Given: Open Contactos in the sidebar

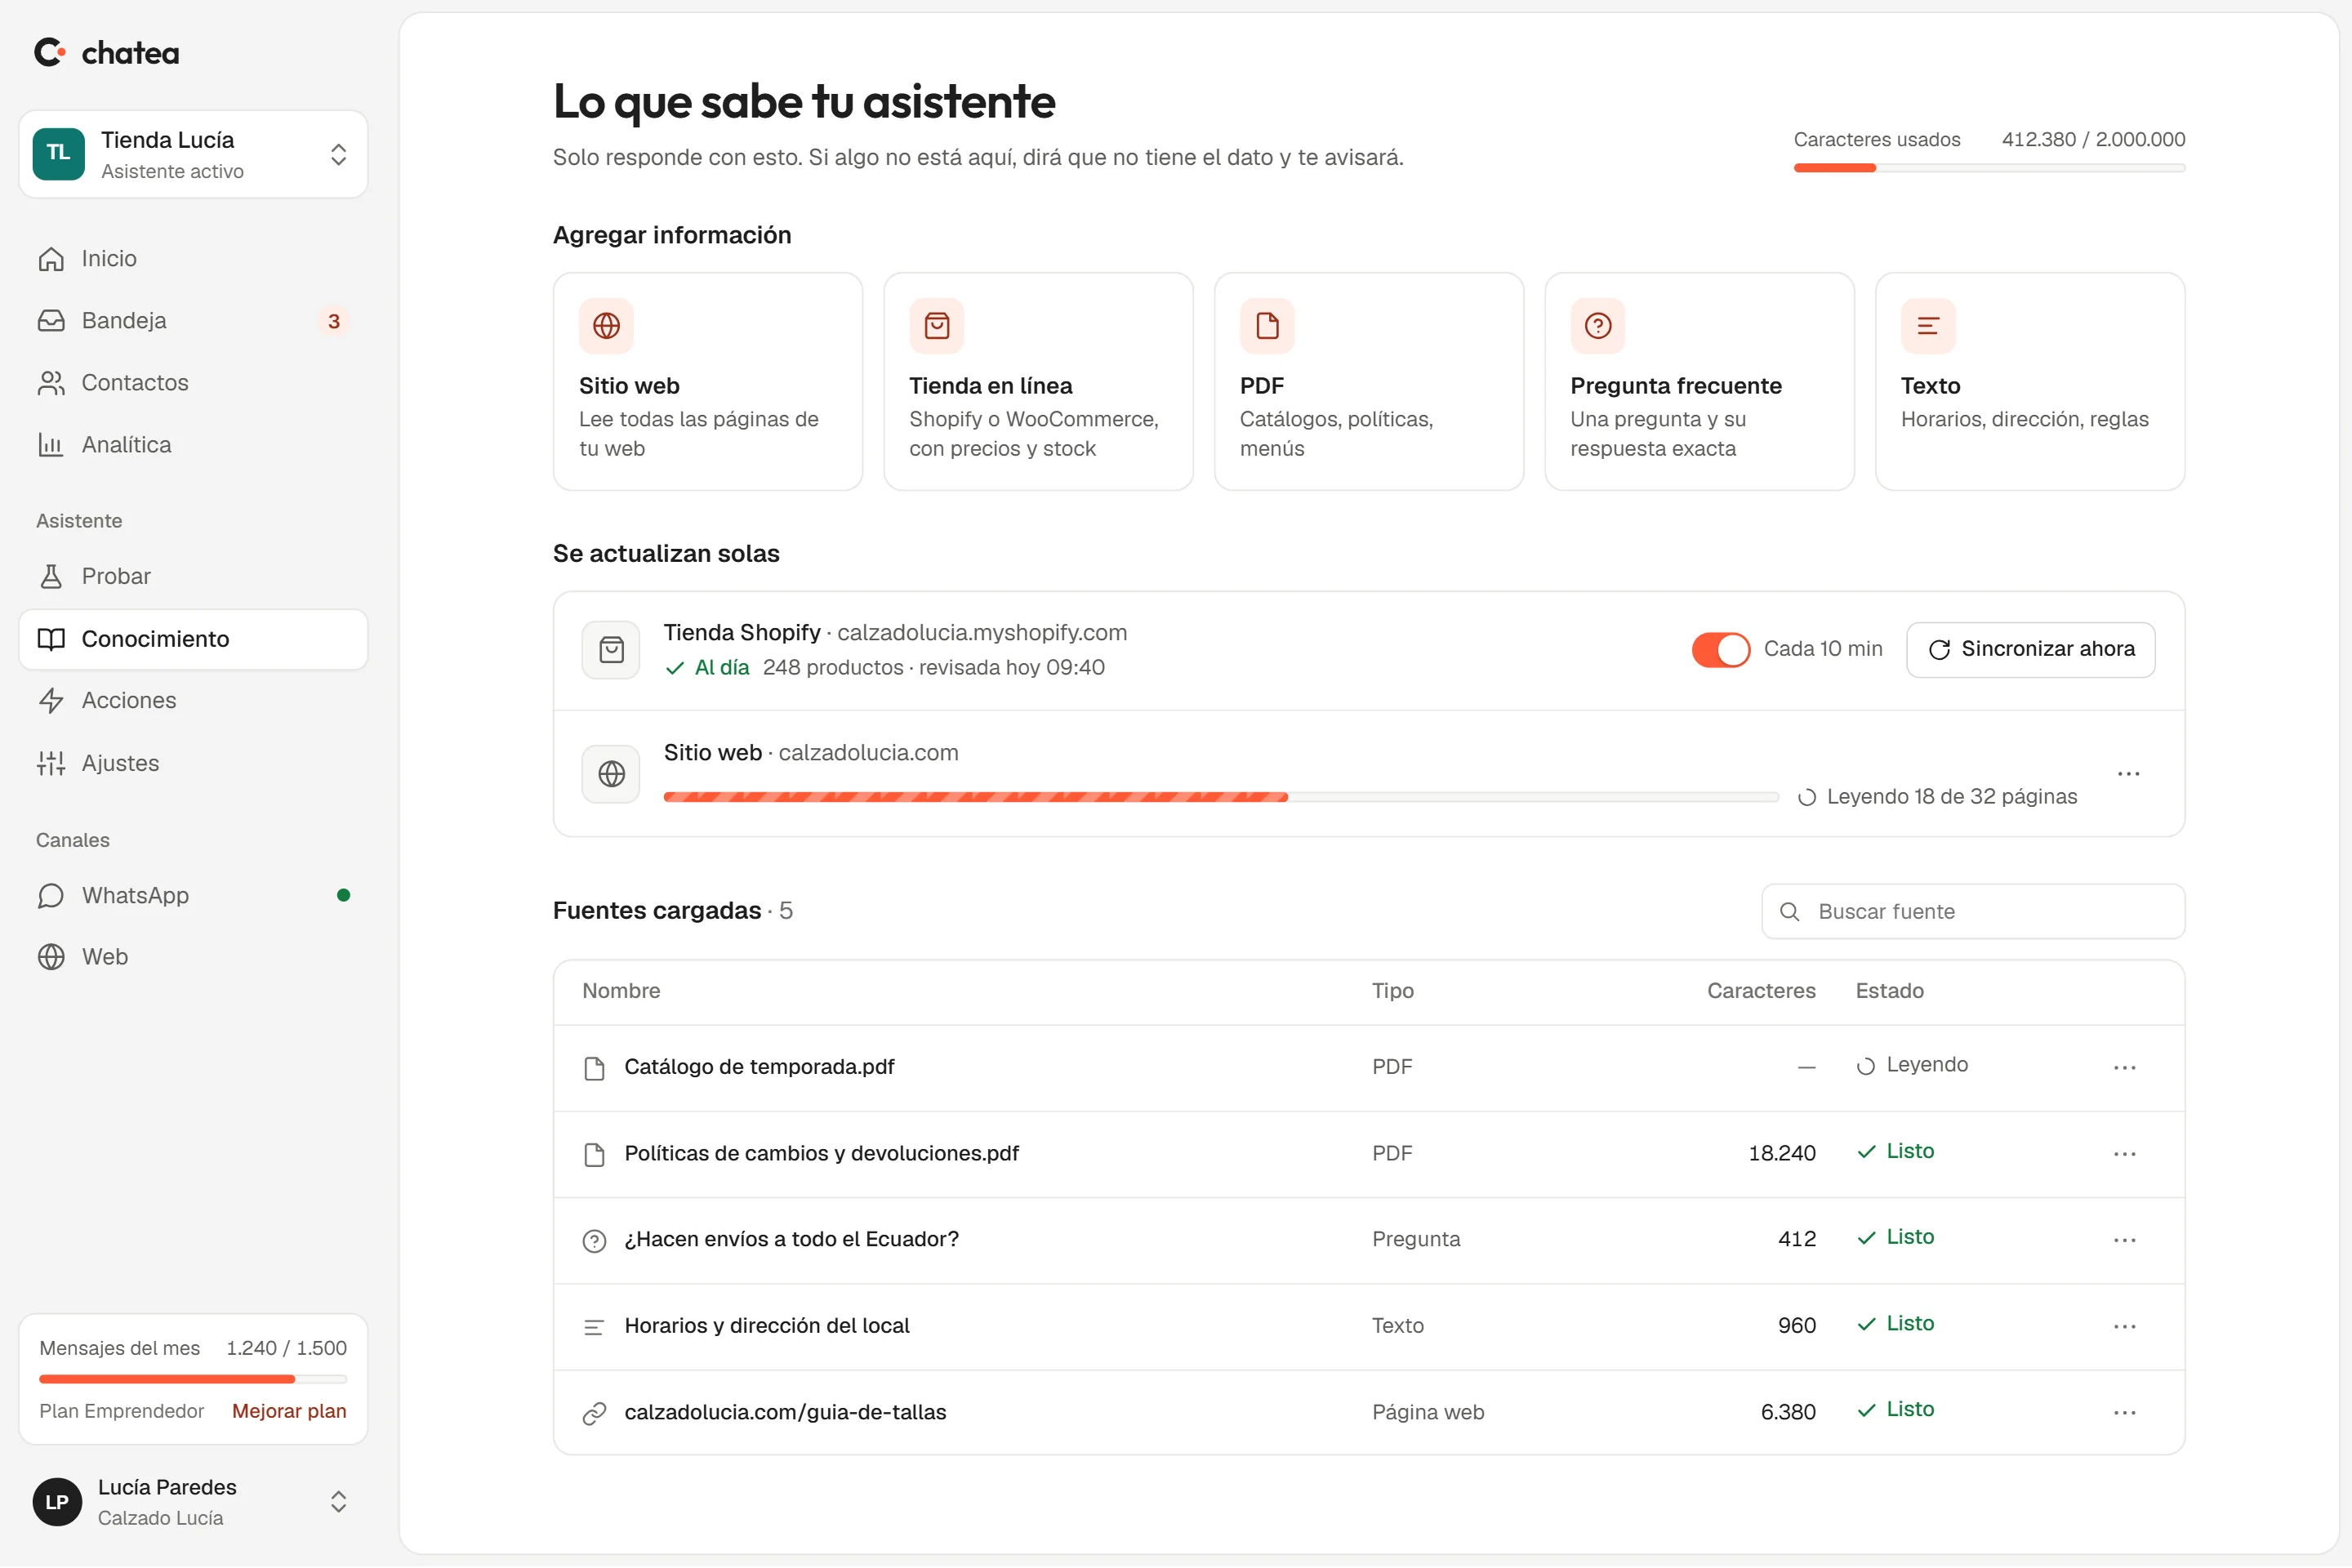Looking at the screenshot, I should (x=193, y=383).
